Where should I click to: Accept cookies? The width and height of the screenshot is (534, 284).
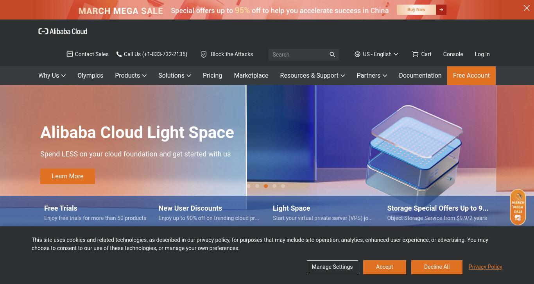click(x=385, y=267)
